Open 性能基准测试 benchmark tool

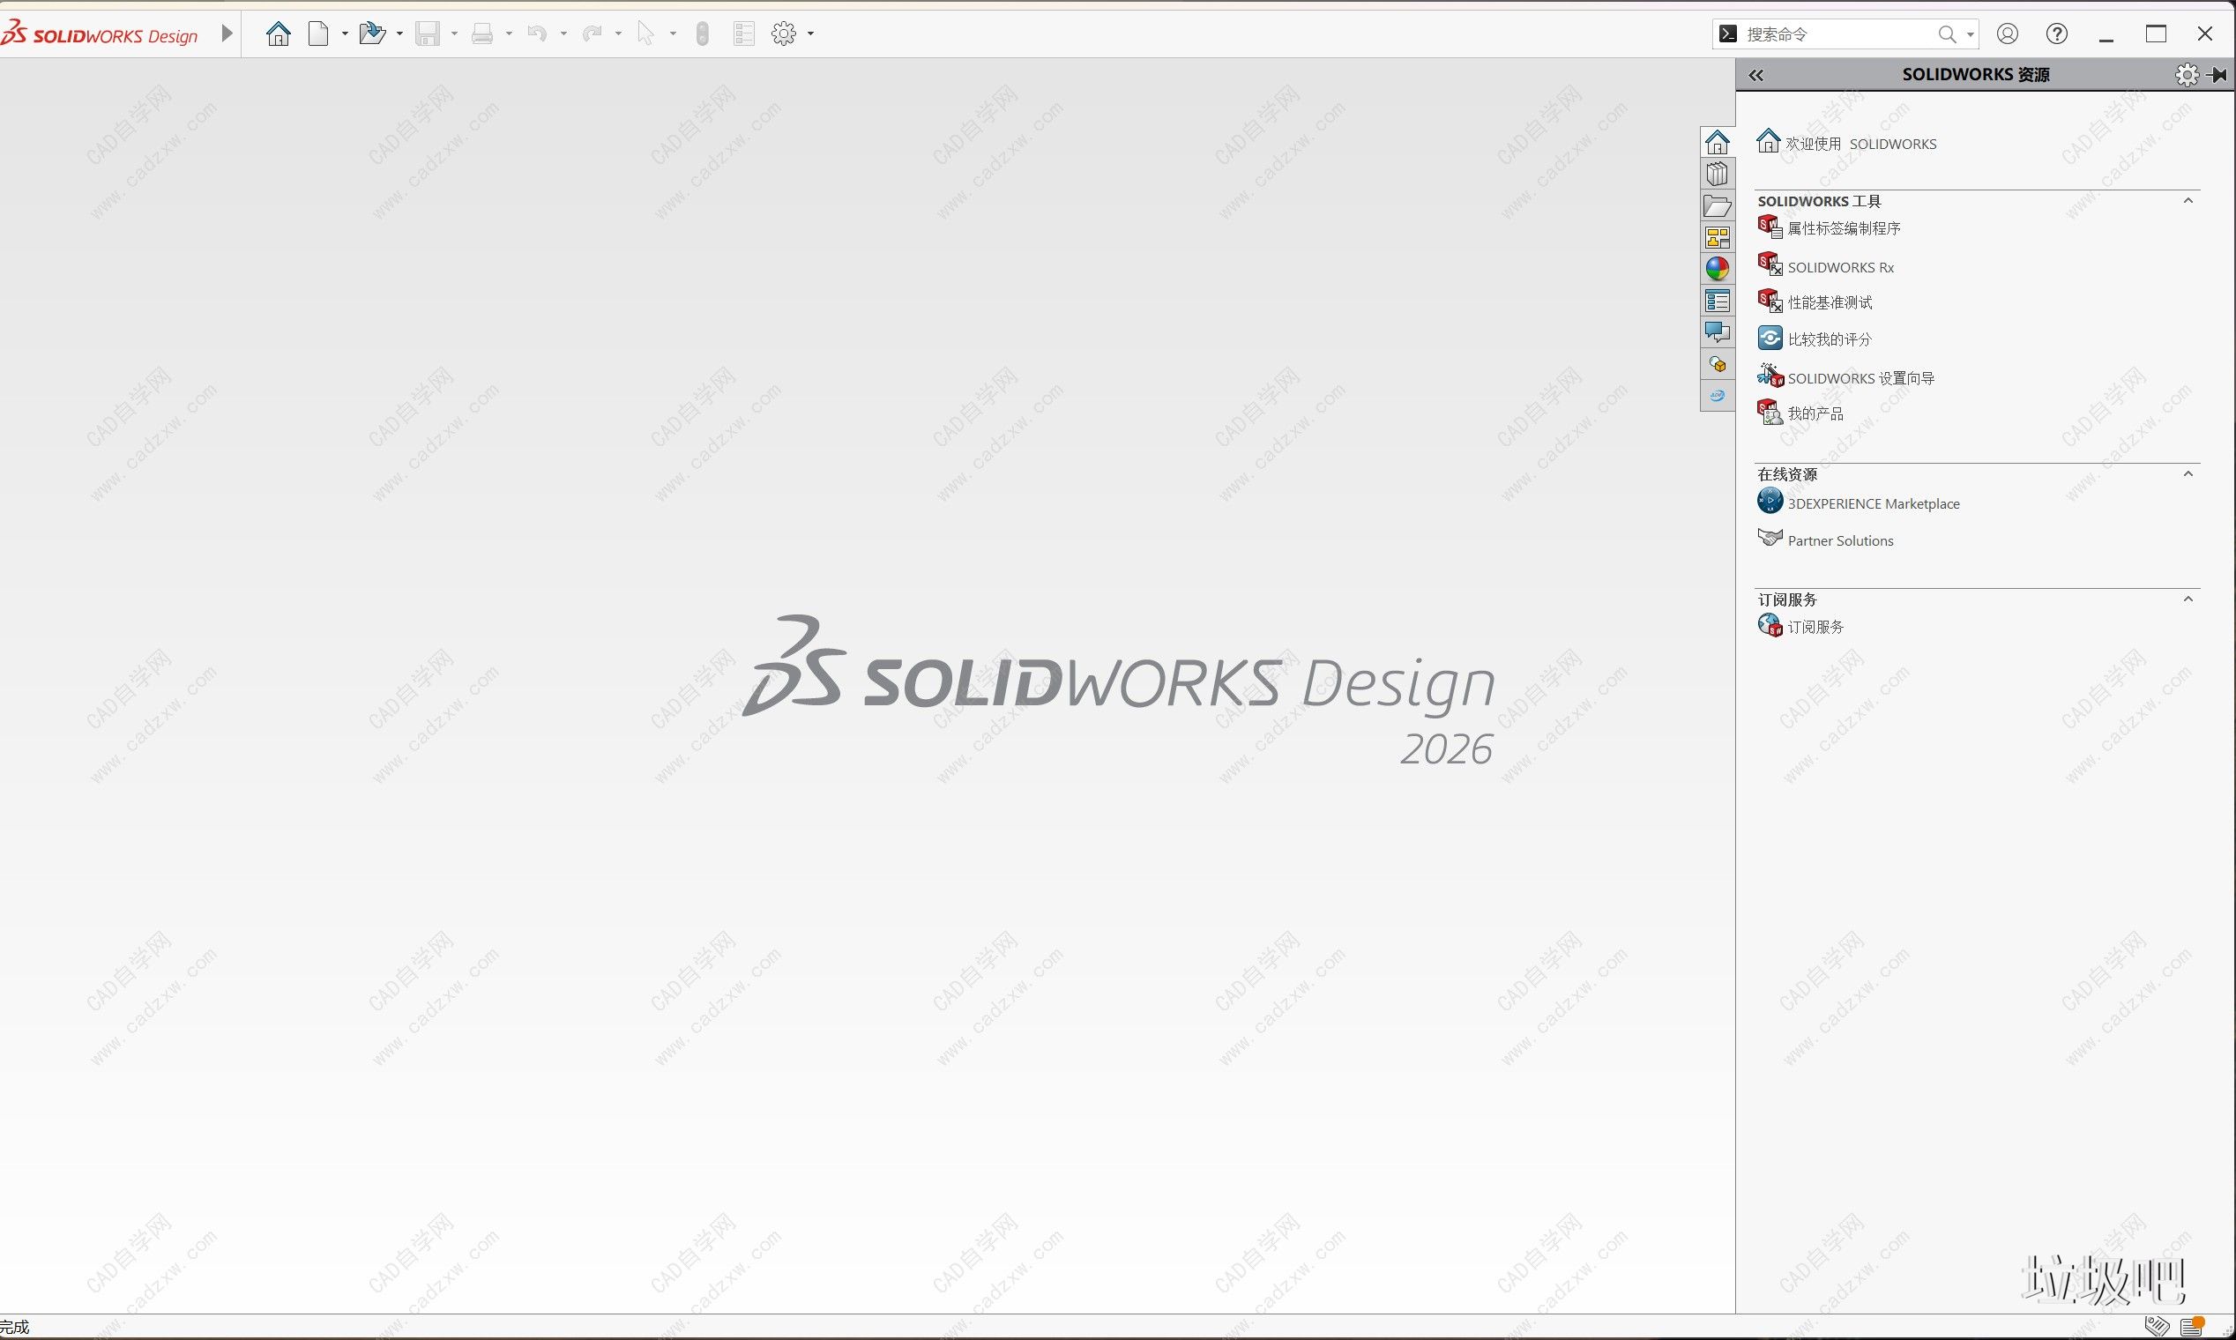(1830, 302)
